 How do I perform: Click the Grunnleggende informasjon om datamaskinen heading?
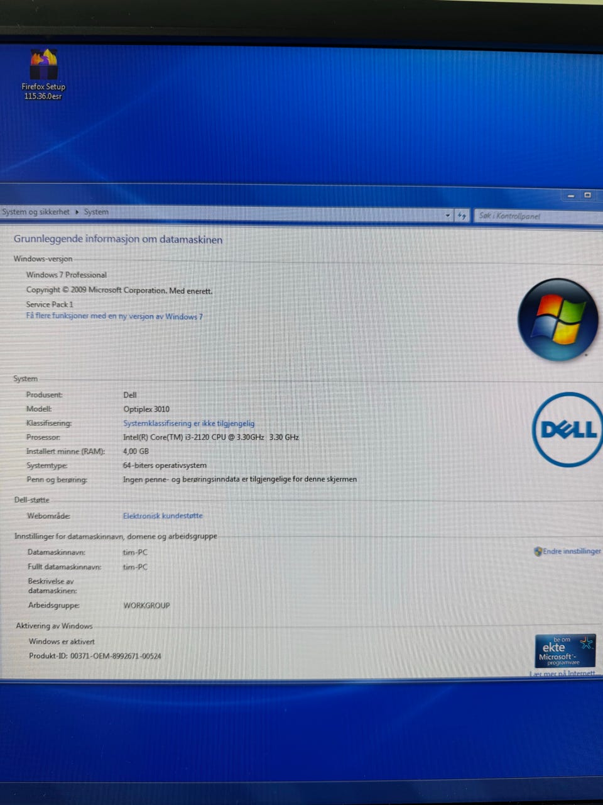point(118,240)
